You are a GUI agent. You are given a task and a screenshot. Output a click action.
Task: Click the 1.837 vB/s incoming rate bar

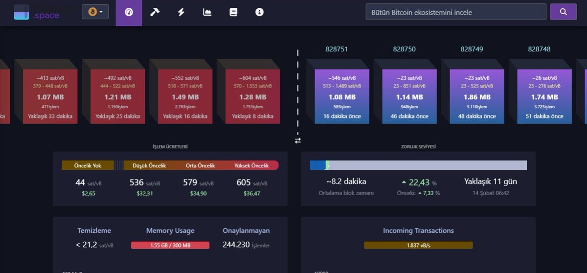pyautogui.click(x=418, y=245)
